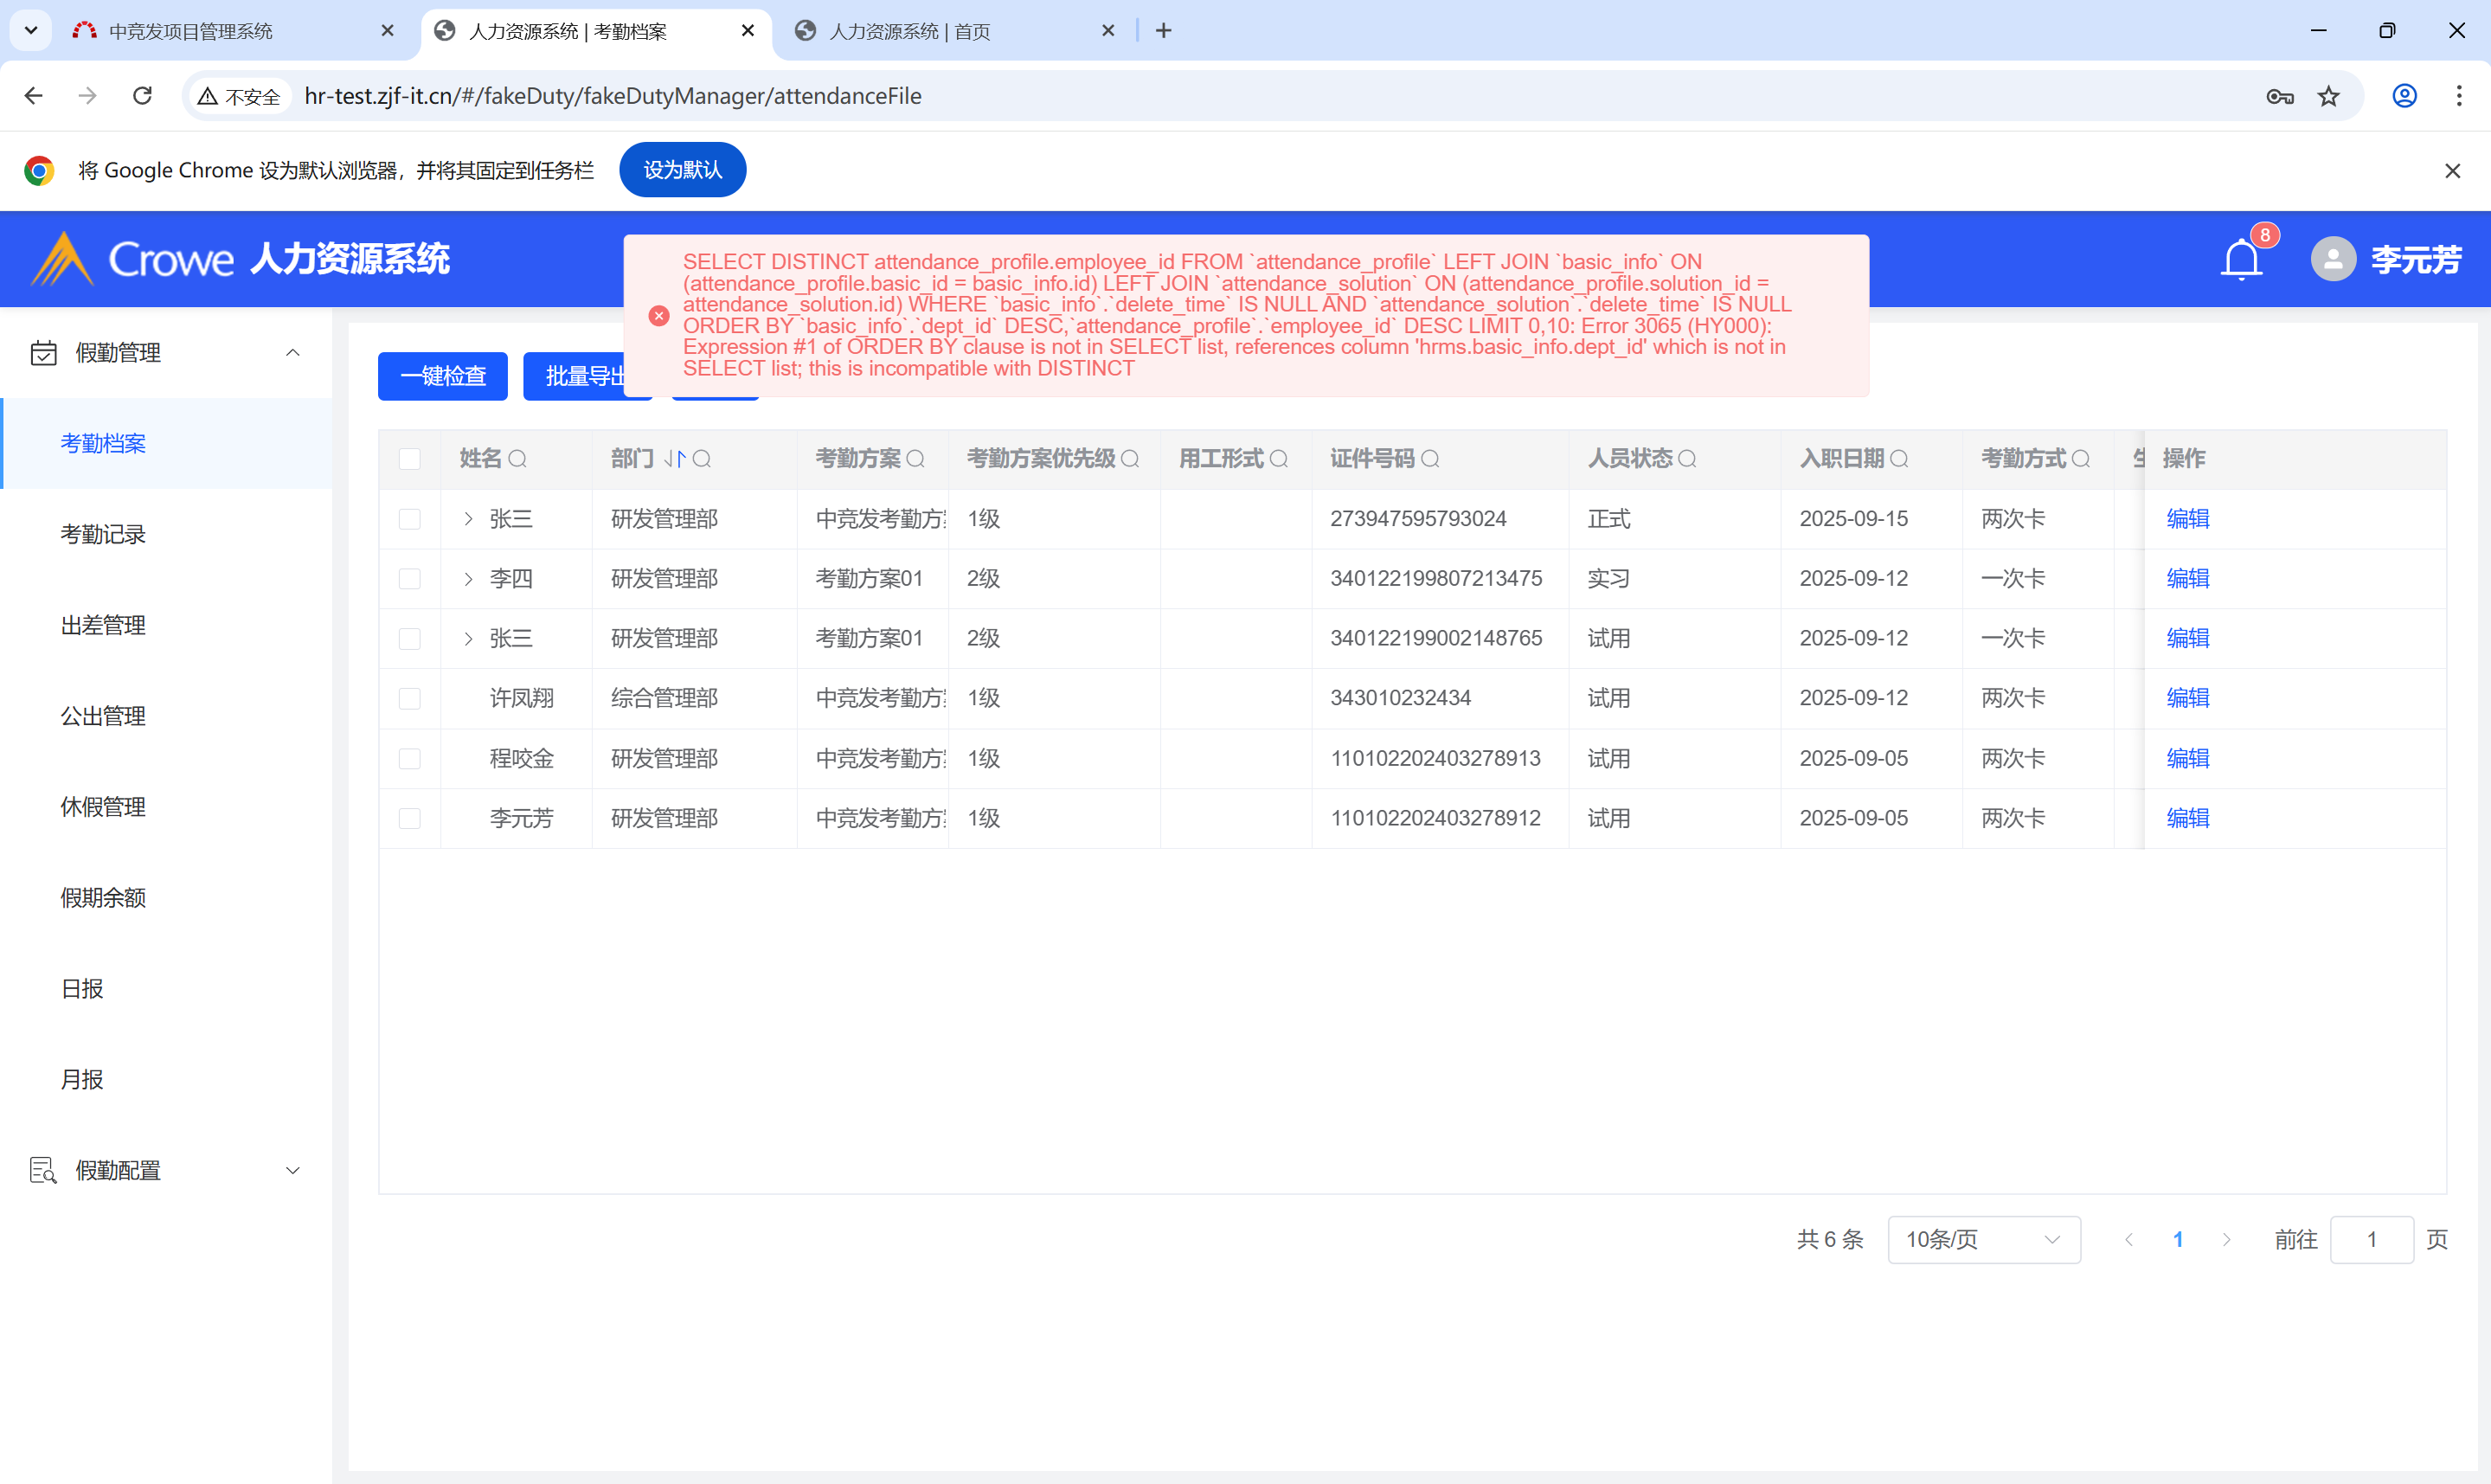This screenshot has width=2491, height=1484.
Task: Toggle the select-all checkbox in table header
Action: click(410, 459)
